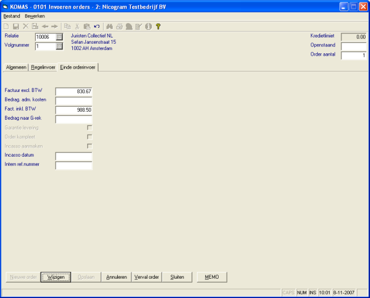Click the Bedrag naar G-rek field
370x298 pixels.
(x=73, y=119)
